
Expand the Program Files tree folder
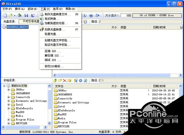tap(9, 120)
